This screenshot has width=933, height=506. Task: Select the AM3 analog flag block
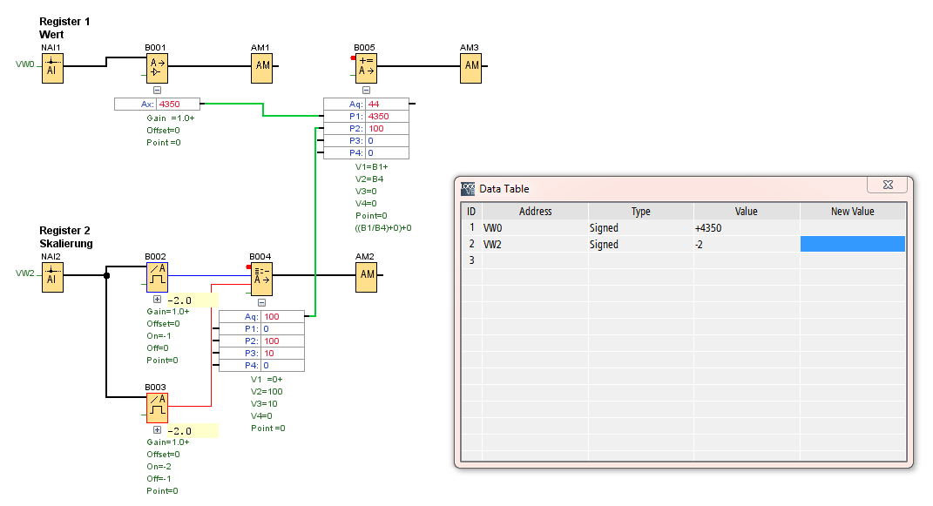pos(470,67)
